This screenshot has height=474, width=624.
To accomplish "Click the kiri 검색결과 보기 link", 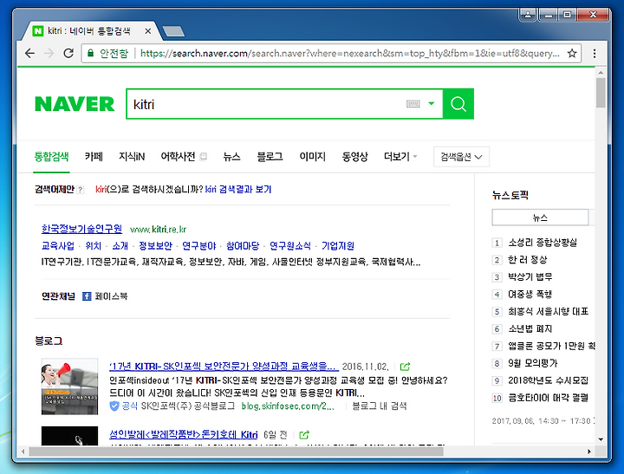I will coord(238,190).
